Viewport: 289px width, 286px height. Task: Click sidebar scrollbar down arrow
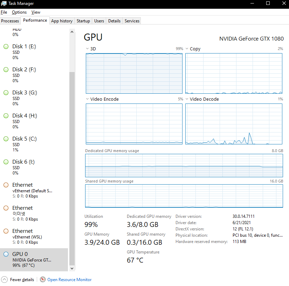(72, 268)
